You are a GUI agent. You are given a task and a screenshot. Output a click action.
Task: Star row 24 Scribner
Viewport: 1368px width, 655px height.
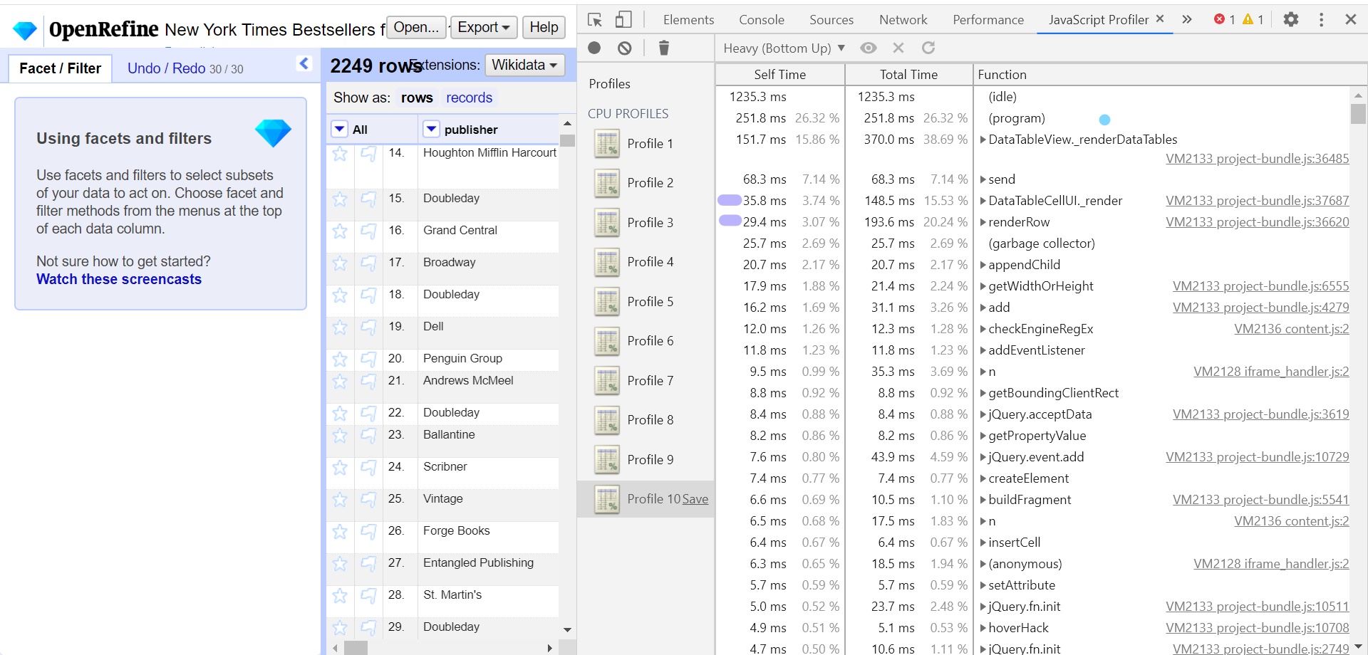point(340,467)
